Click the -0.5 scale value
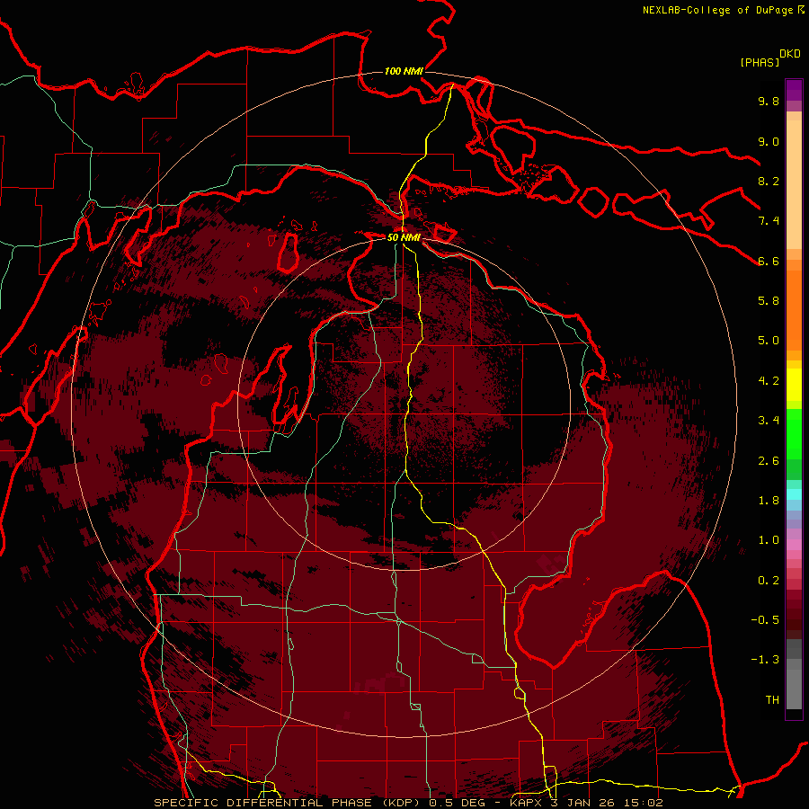The image size is (809, 809). tap(765, 620)
